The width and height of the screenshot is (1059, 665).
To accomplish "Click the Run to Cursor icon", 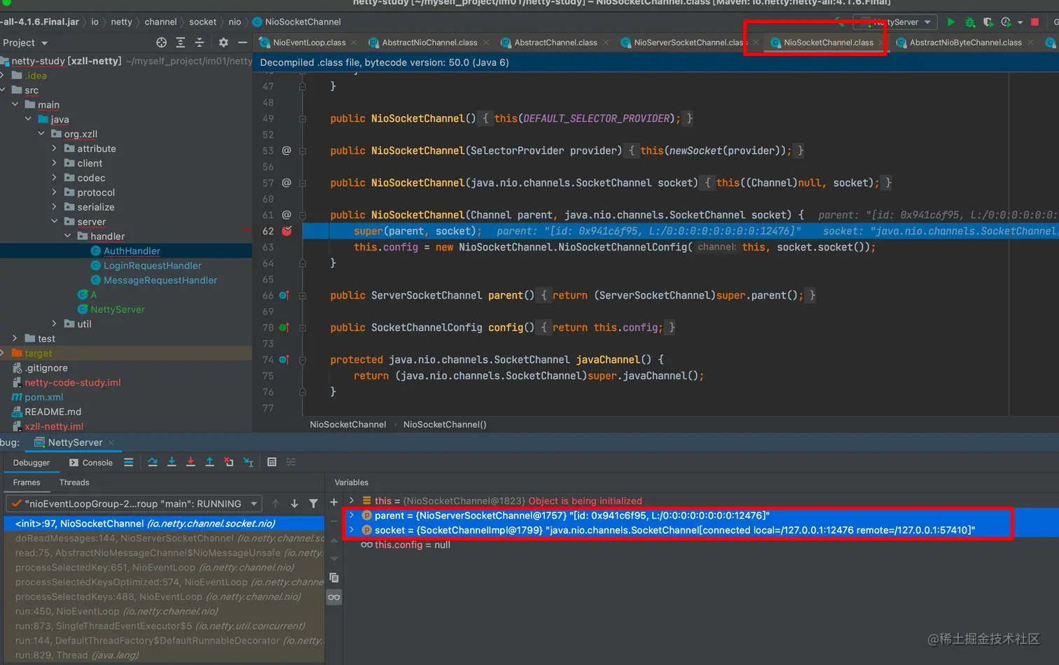I will [x=248, y=462].
